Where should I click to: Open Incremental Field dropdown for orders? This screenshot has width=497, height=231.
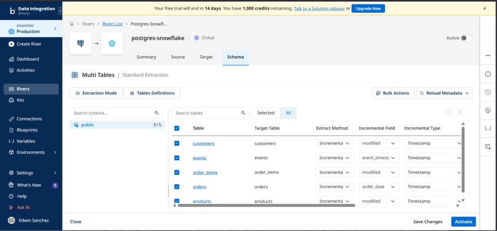(x=379, y=187)
